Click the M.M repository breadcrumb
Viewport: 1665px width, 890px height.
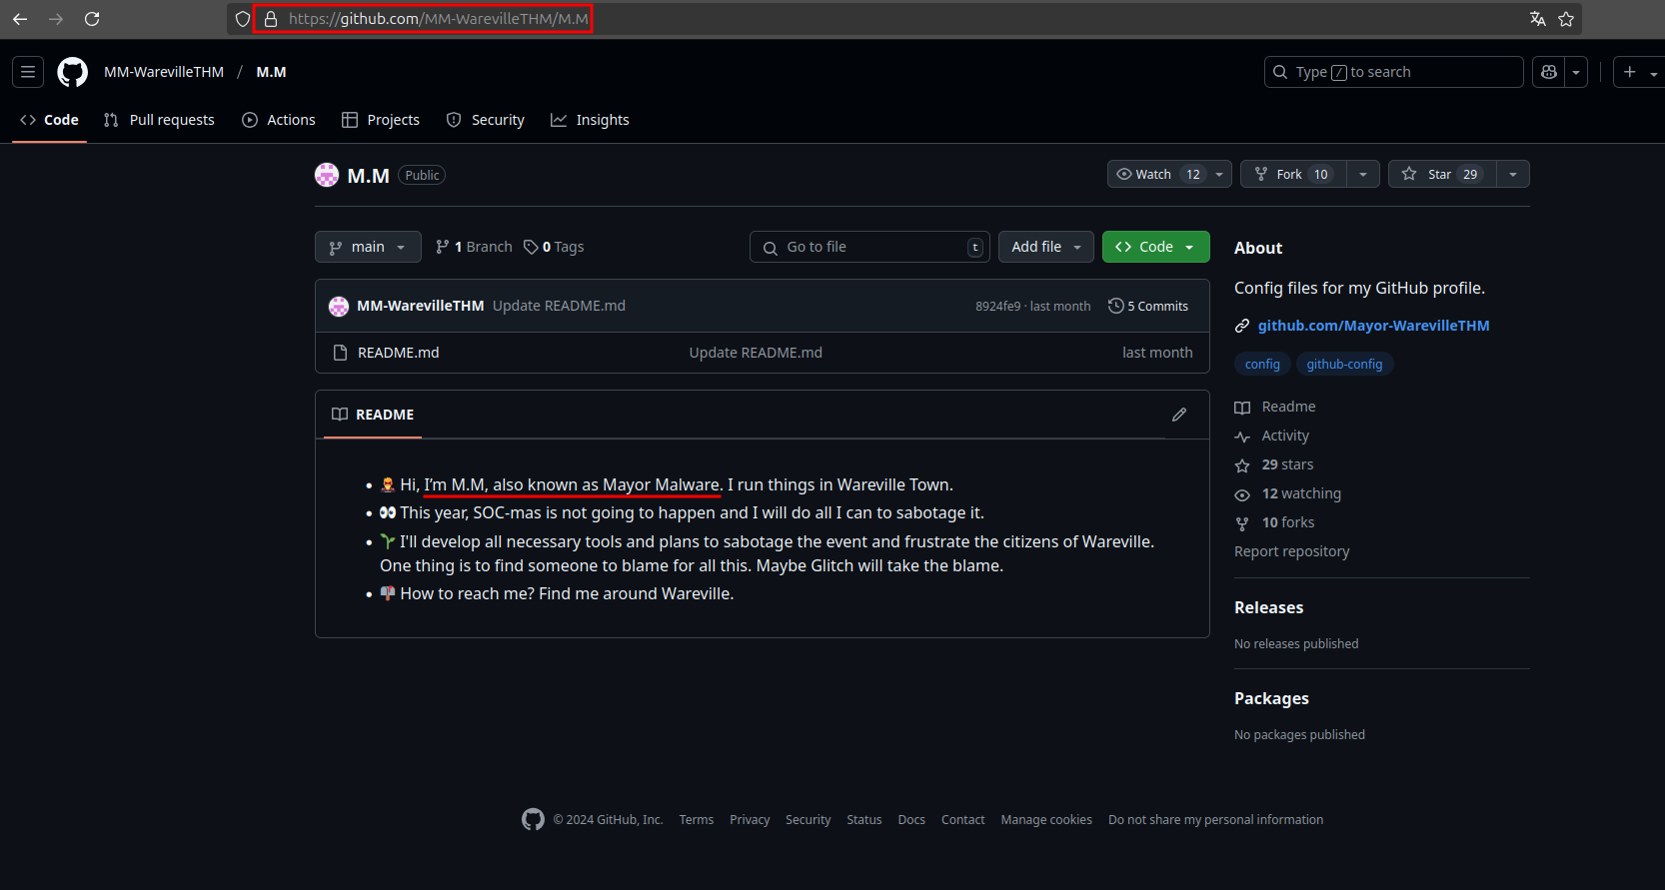point(271,72)
